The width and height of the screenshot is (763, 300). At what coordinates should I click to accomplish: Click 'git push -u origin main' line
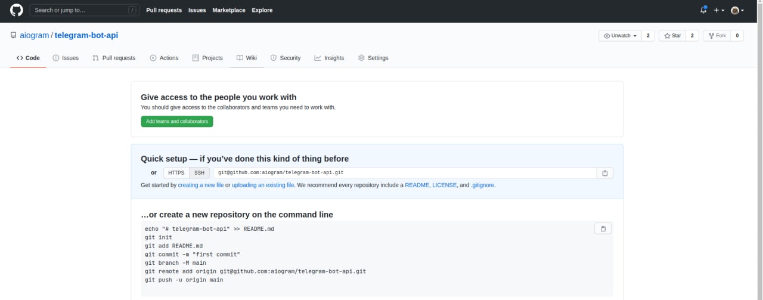pyautogui.click(x=184, y=280)
